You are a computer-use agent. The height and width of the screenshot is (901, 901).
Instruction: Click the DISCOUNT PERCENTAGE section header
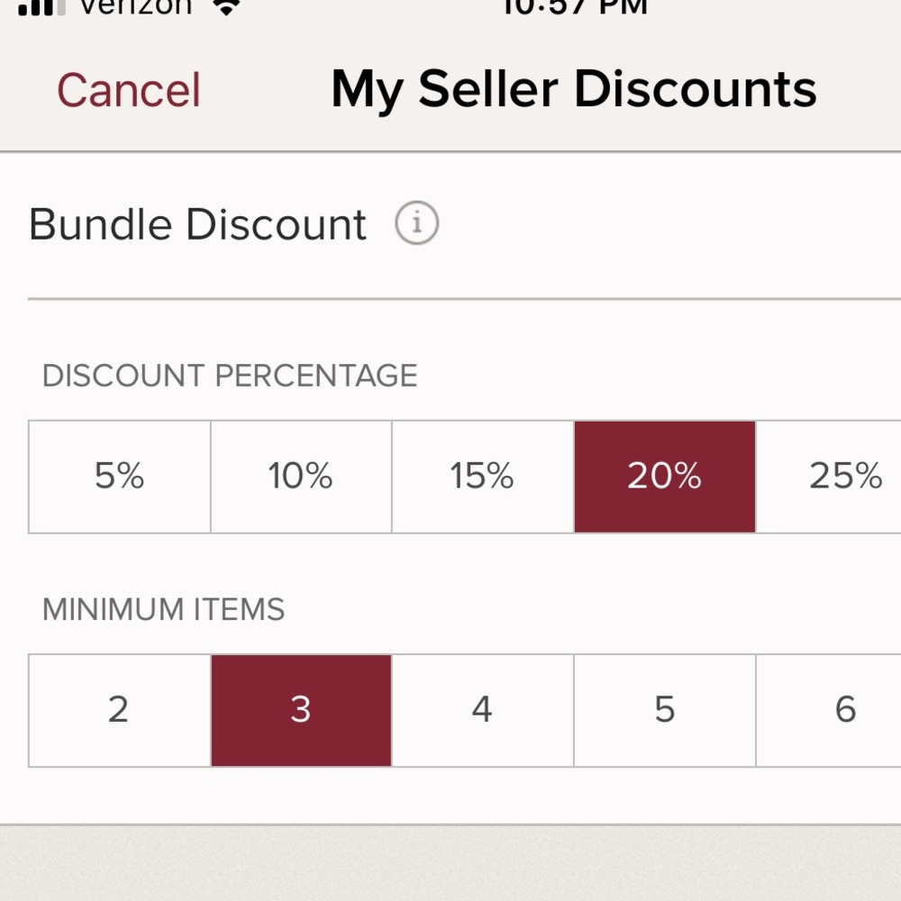pos(230,376)
